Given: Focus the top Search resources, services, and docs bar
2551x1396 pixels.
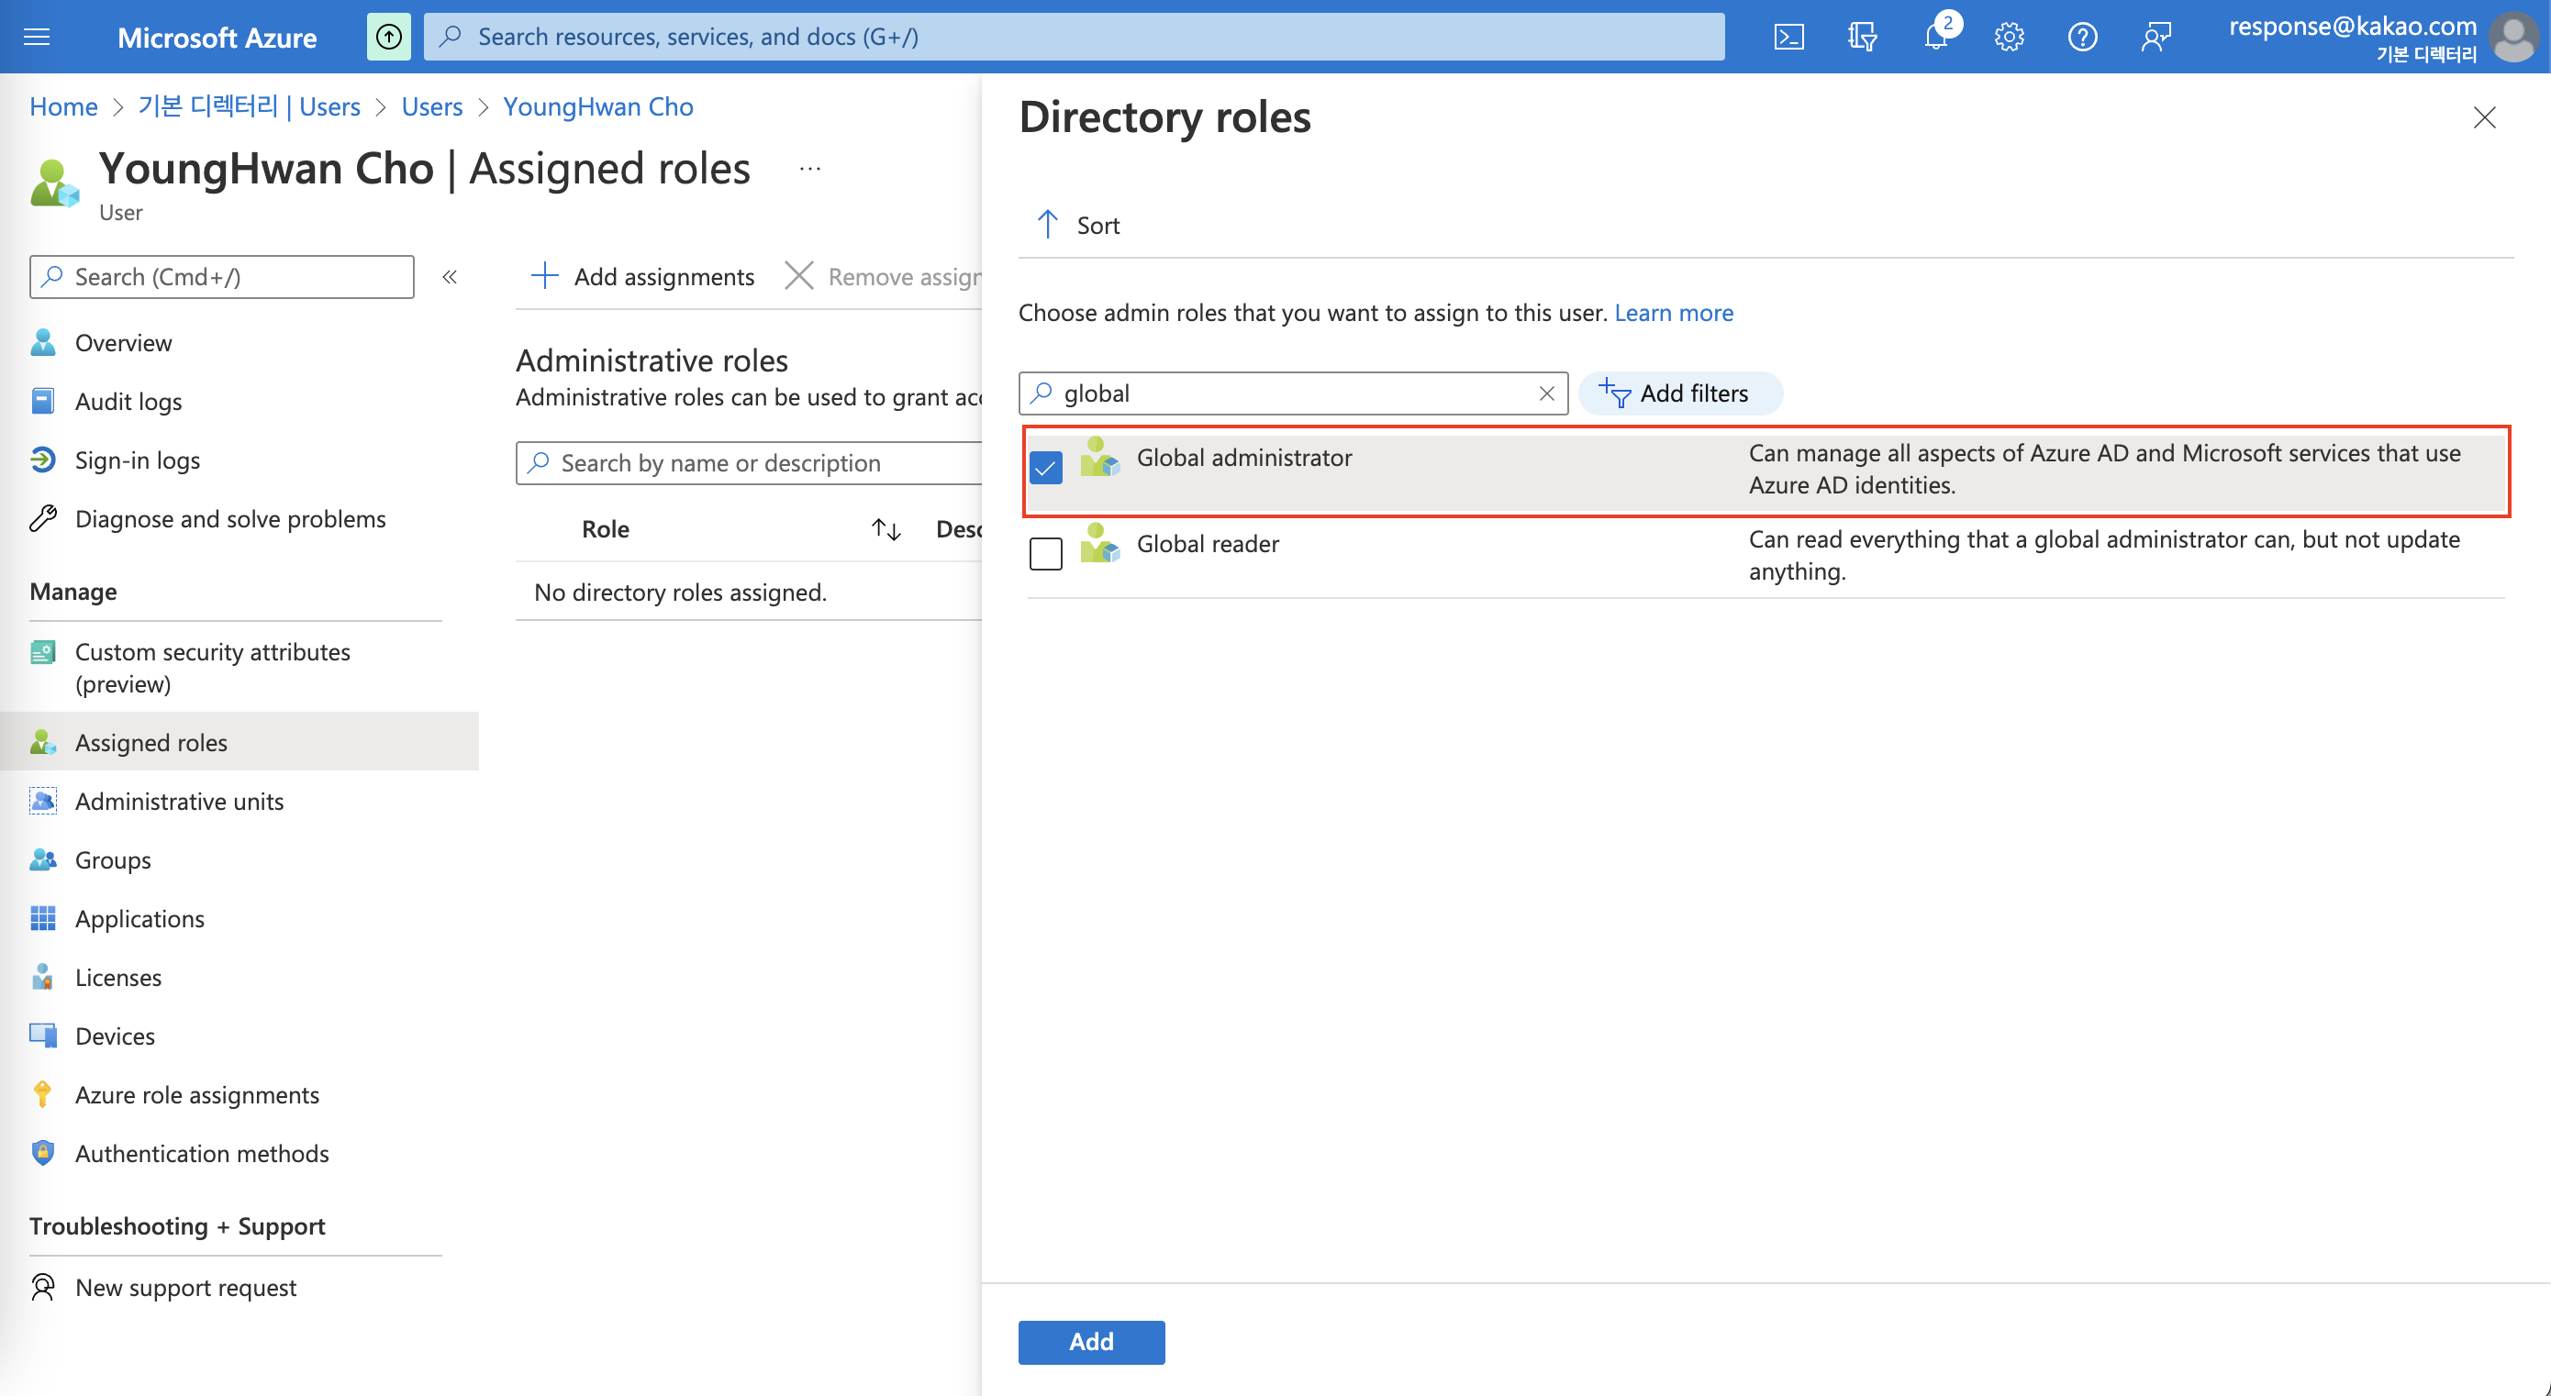Looking at the screenshot, I should coord(1075,37).
